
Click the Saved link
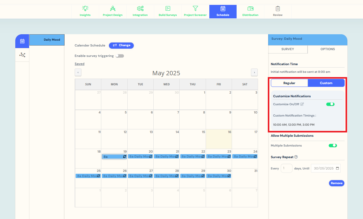79,64
